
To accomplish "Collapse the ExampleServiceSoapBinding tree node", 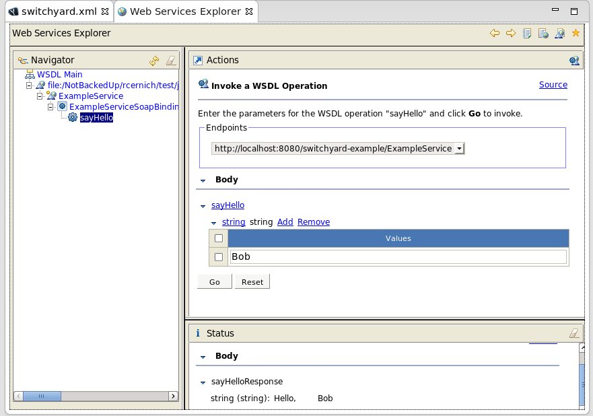I will tap(50, 107).
